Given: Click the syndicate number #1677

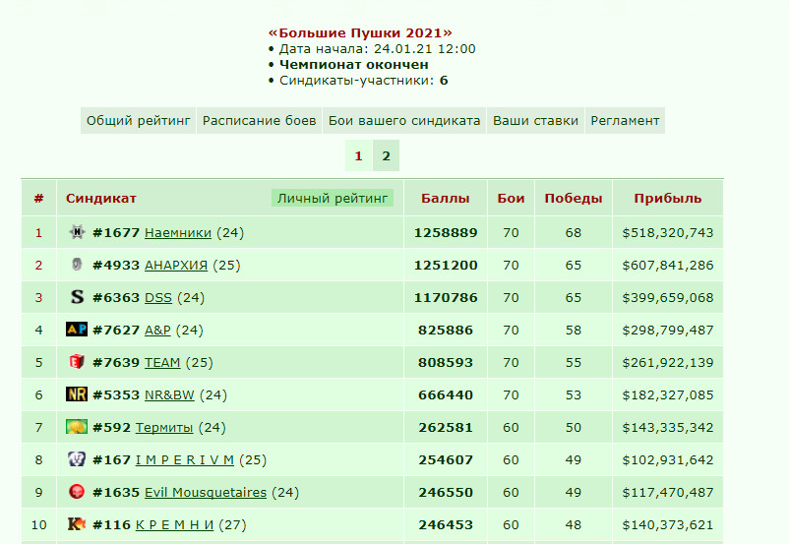Looking at the screenshot, I should (x=116, y=233).
